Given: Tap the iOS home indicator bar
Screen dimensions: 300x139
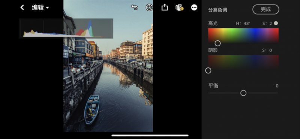Looking at the screenshot, I should [150, 136].
